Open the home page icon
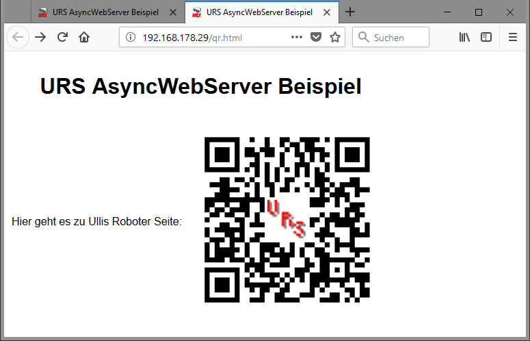 84,37
